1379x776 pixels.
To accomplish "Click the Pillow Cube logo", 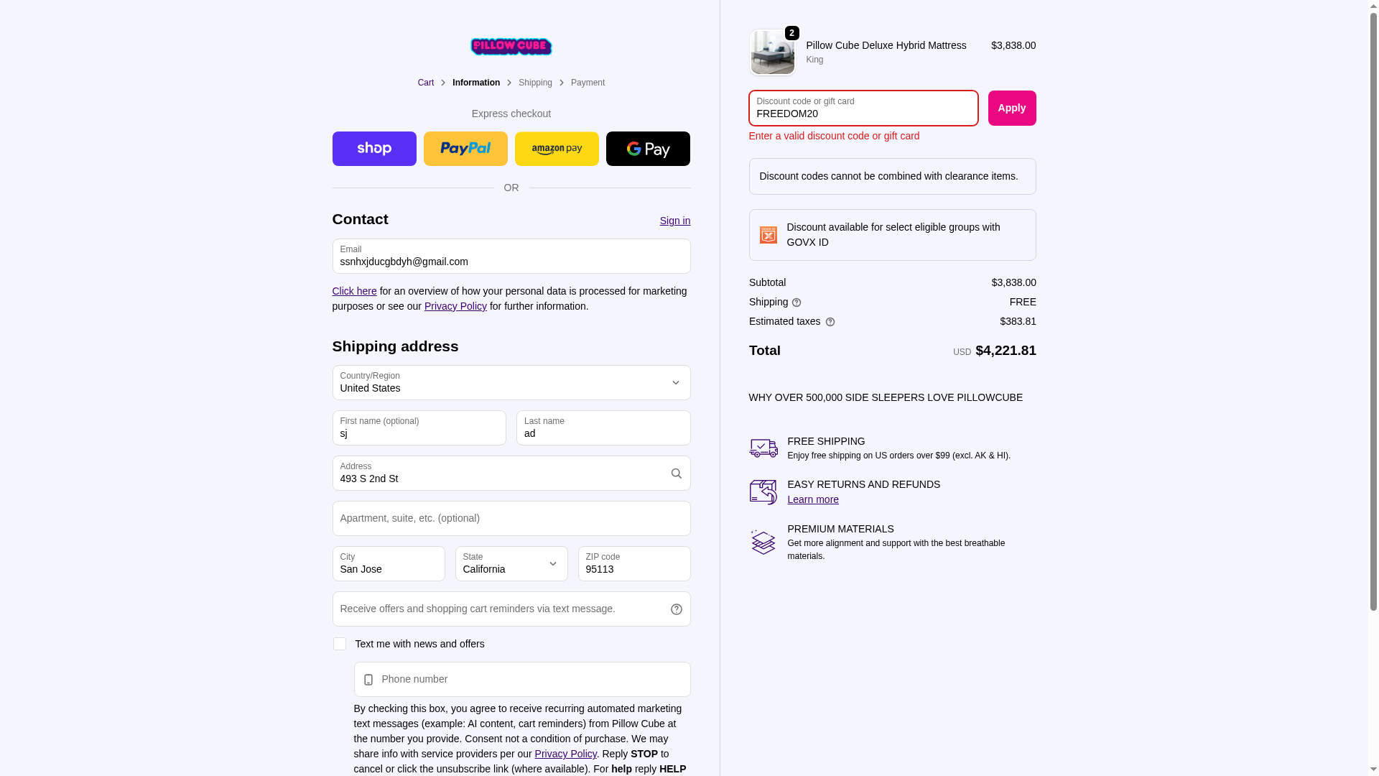I will coord(511,47).
